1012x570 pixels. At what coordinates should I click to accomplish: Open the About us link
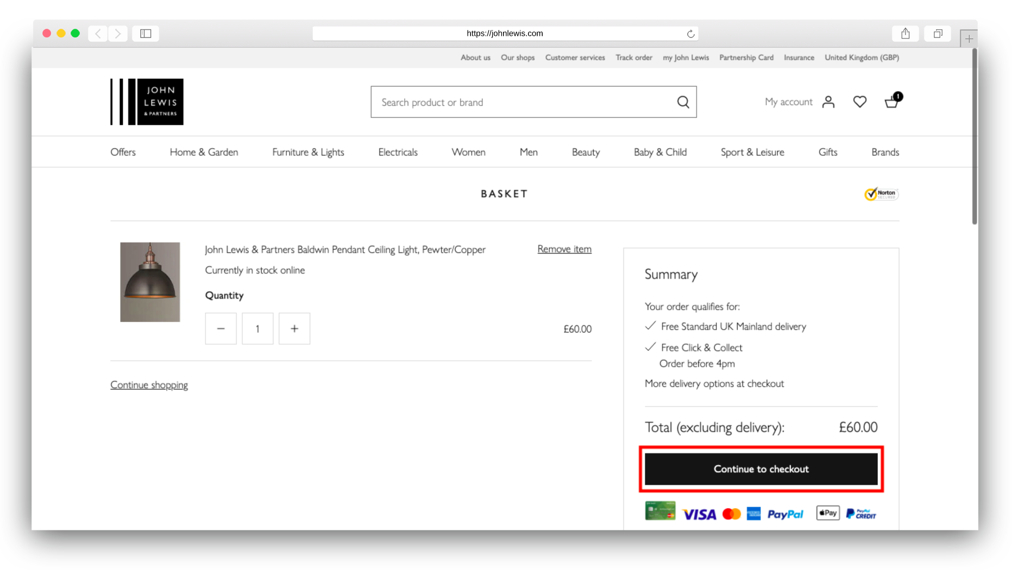(475, 58)
